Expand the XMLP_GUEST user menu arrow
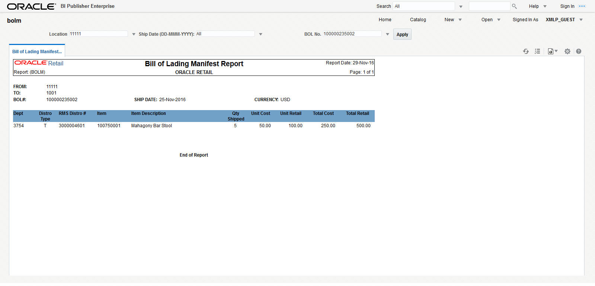This screenshot has height=286, width=595. tap(581, 20)
